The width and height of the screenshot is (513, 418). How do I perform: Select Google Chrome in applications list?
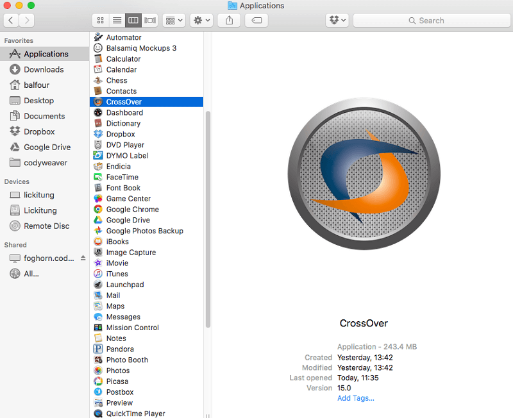[132, 210]
